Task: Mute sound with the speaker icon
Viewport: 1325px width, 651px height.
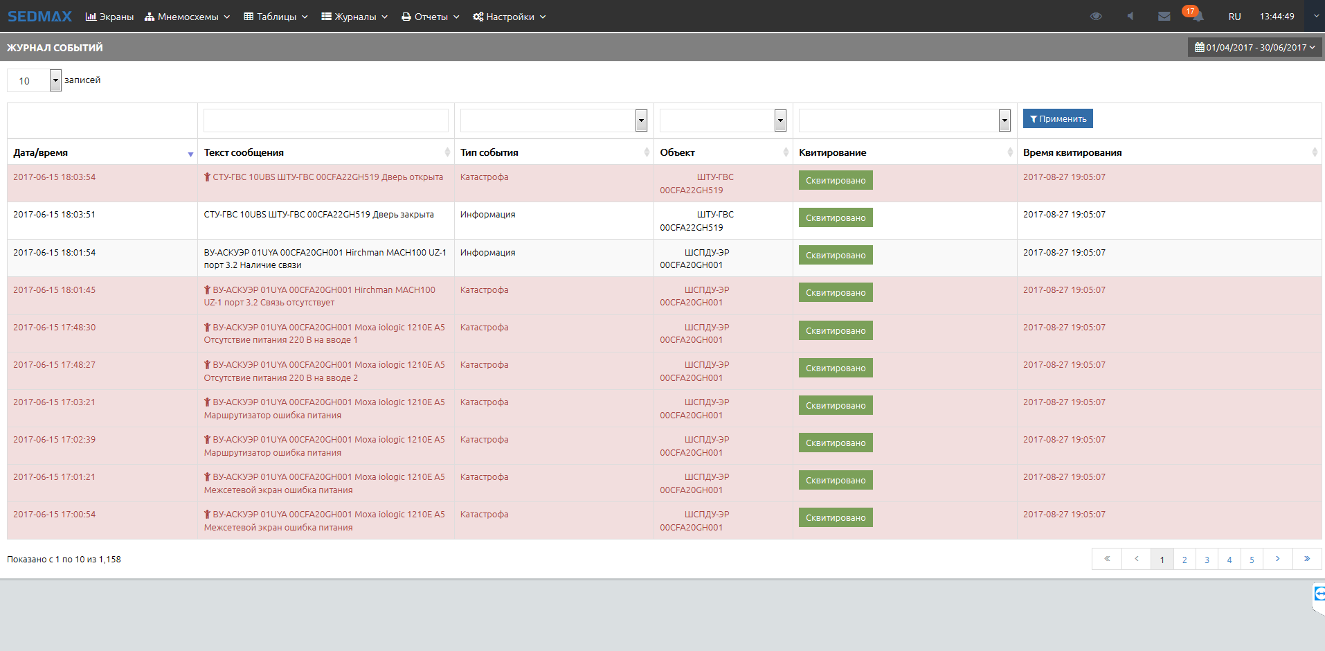Action: (x=1130, y=17)
